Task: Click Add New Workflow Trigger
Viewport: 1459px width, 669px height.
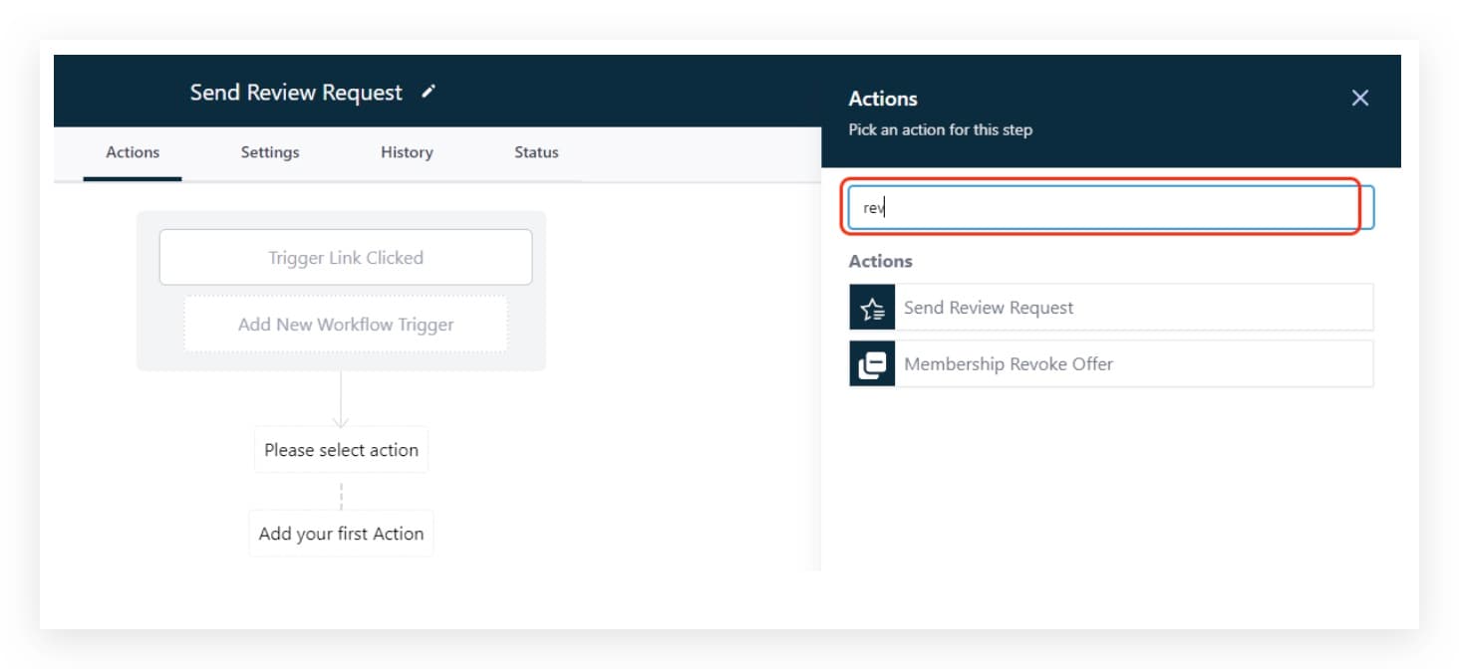Action: 346,325
